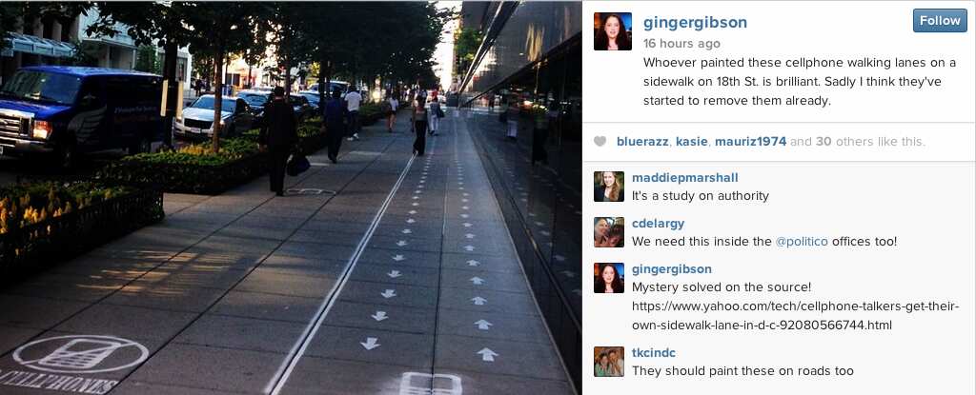View bluerazz's profile from likes list
The image size is (976, 395).
click(x=643, y=142)
